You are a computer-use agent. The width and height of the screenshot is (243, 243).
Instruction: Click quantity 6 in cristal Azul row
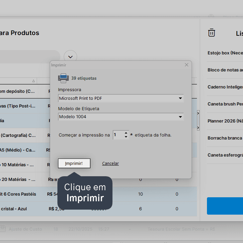point(141,209)
